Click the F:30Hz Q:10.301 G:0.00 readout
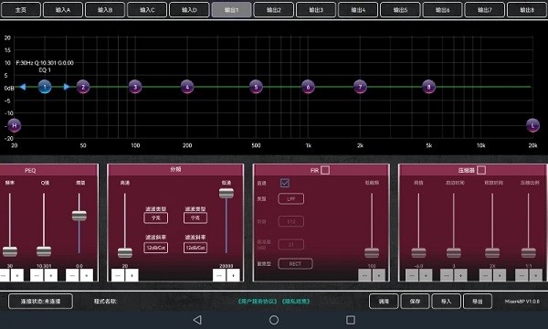Image resolution: width=548 pixels, height=329 pixels. coord(45,63)
